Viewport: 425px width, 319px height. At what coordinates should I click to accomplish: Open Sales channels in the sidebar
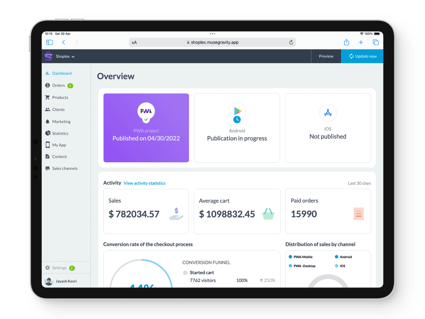[x=65, y=168]
